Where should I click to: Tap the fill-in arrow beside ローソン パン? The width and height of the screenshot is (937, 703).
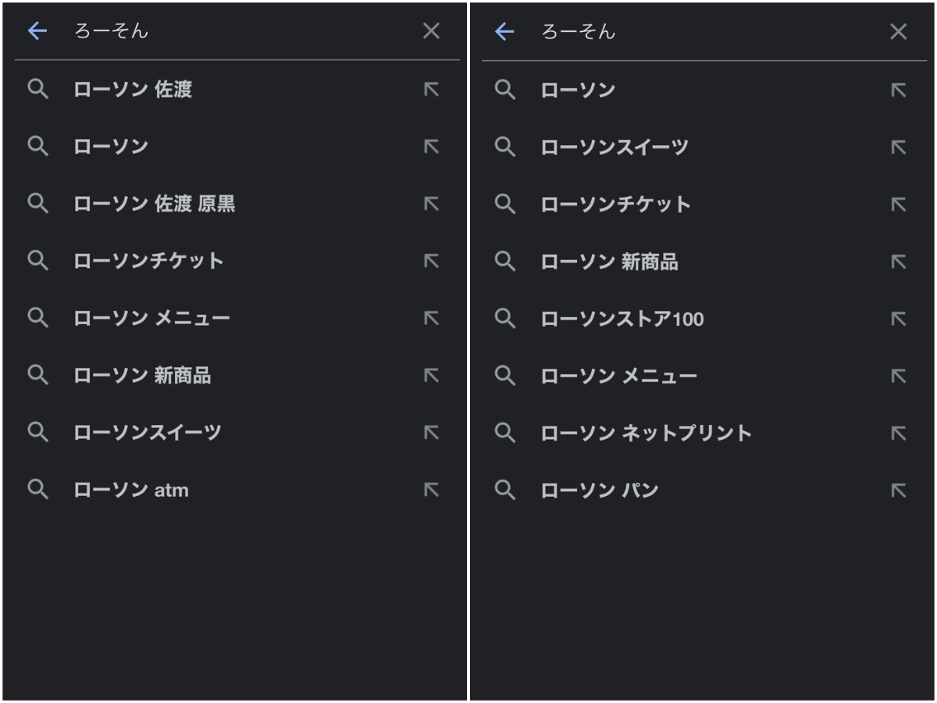click(899, 491)
